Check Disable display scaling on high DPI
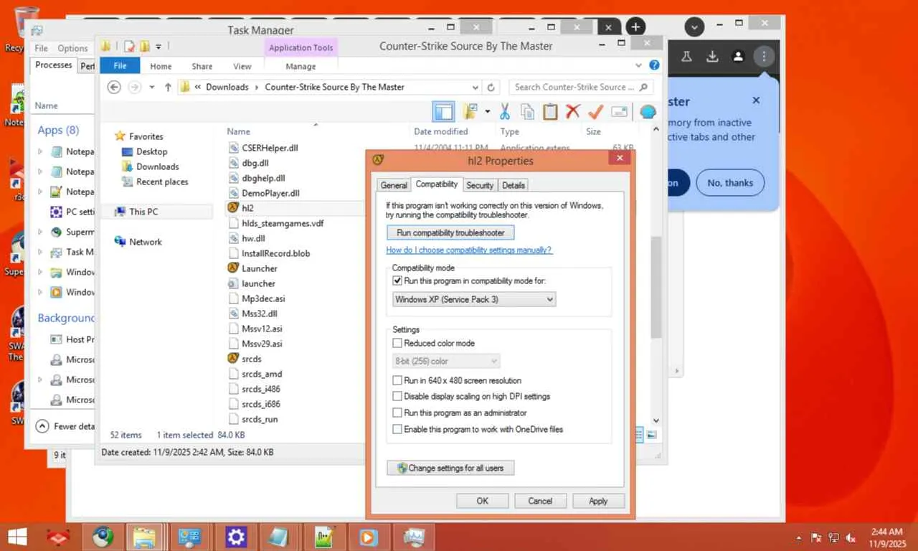The height and width of the screenshot is (551, 918). pos(397,396)
